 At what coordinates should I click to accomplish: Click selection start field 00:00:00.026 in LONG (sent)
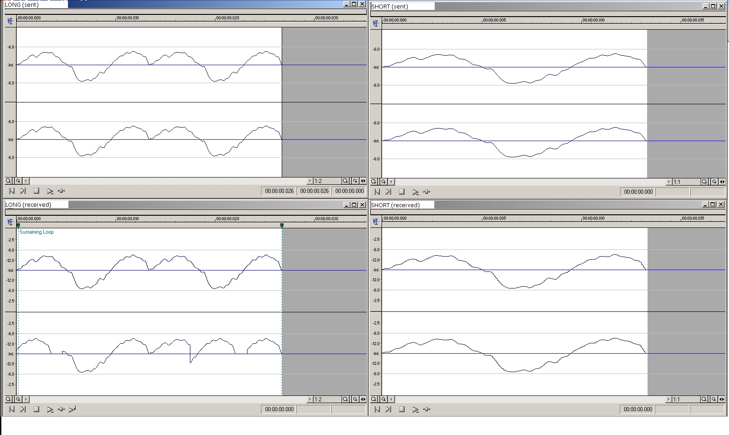(x=279, y=191)
